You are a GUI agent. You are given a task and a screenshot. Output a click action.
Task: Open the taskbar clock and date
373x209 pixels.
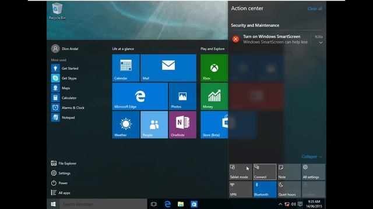coord(314,204)
